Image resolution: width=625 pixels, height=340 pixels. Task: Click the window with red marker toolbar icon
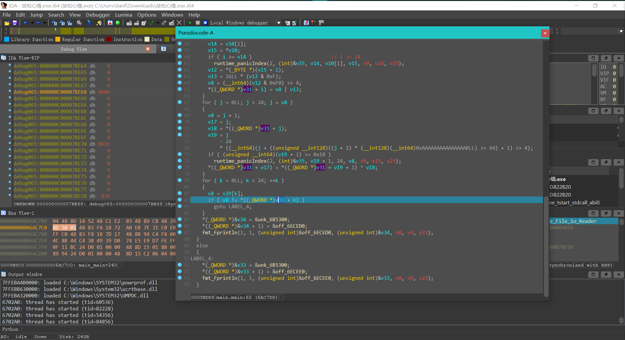tap(306, 23)
